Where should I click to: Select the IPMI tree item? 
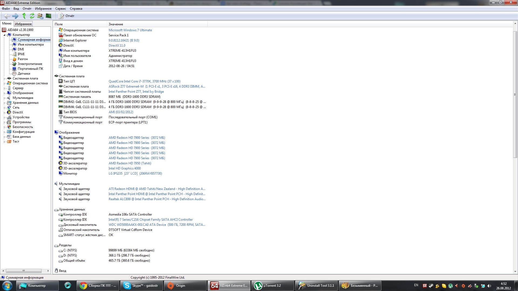click(x=21, y=54)
